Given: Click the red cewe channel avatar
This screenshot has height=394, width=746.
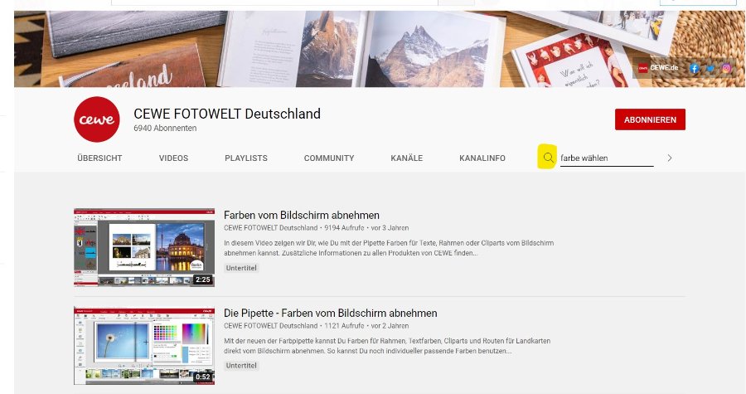Looking at the screenshot, I should pos(97,119).
